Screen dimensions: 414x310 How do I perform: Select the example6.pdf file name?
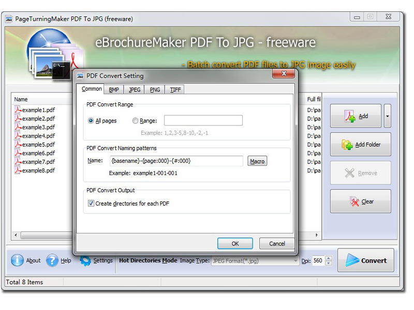[38, 153]
